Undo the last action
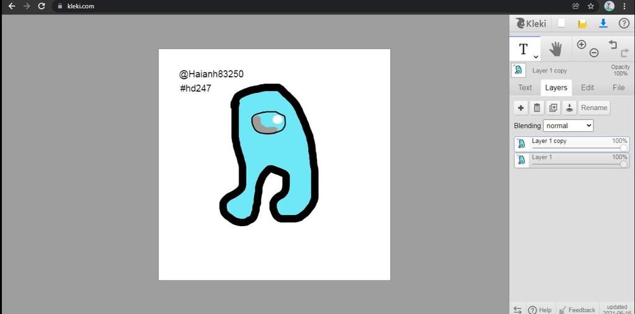The image size is (635, 314). (x=613, y=44)
